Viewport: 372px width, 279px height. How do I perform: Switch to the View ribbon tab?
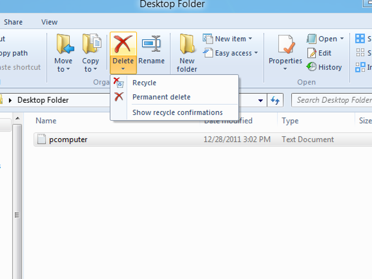tap(49, 22)
